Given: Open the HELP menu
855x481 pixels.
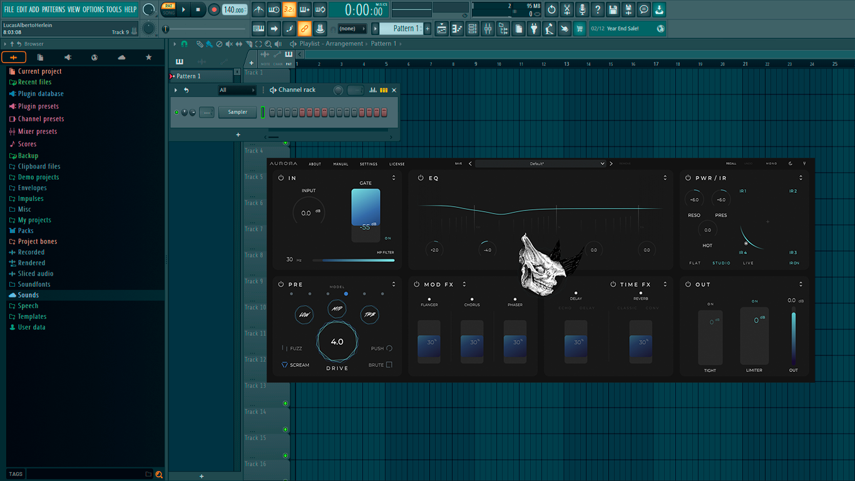Looking at the screenshot, I should pyautogui.click(x=130, y=9).
